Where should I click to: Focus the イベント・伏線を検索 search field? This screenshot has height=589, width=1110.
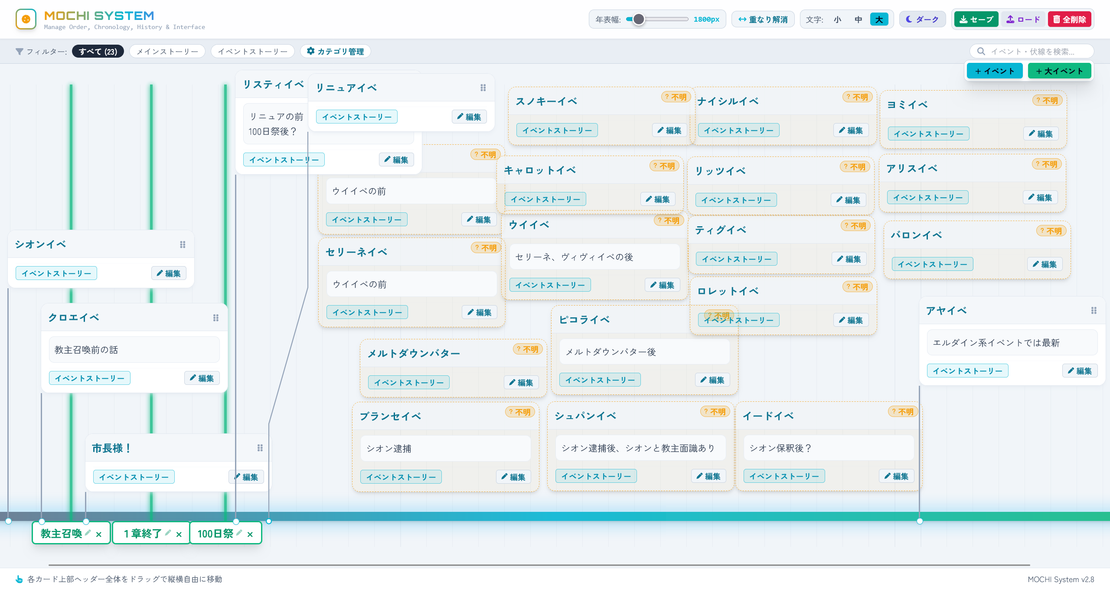[1032, 52]
